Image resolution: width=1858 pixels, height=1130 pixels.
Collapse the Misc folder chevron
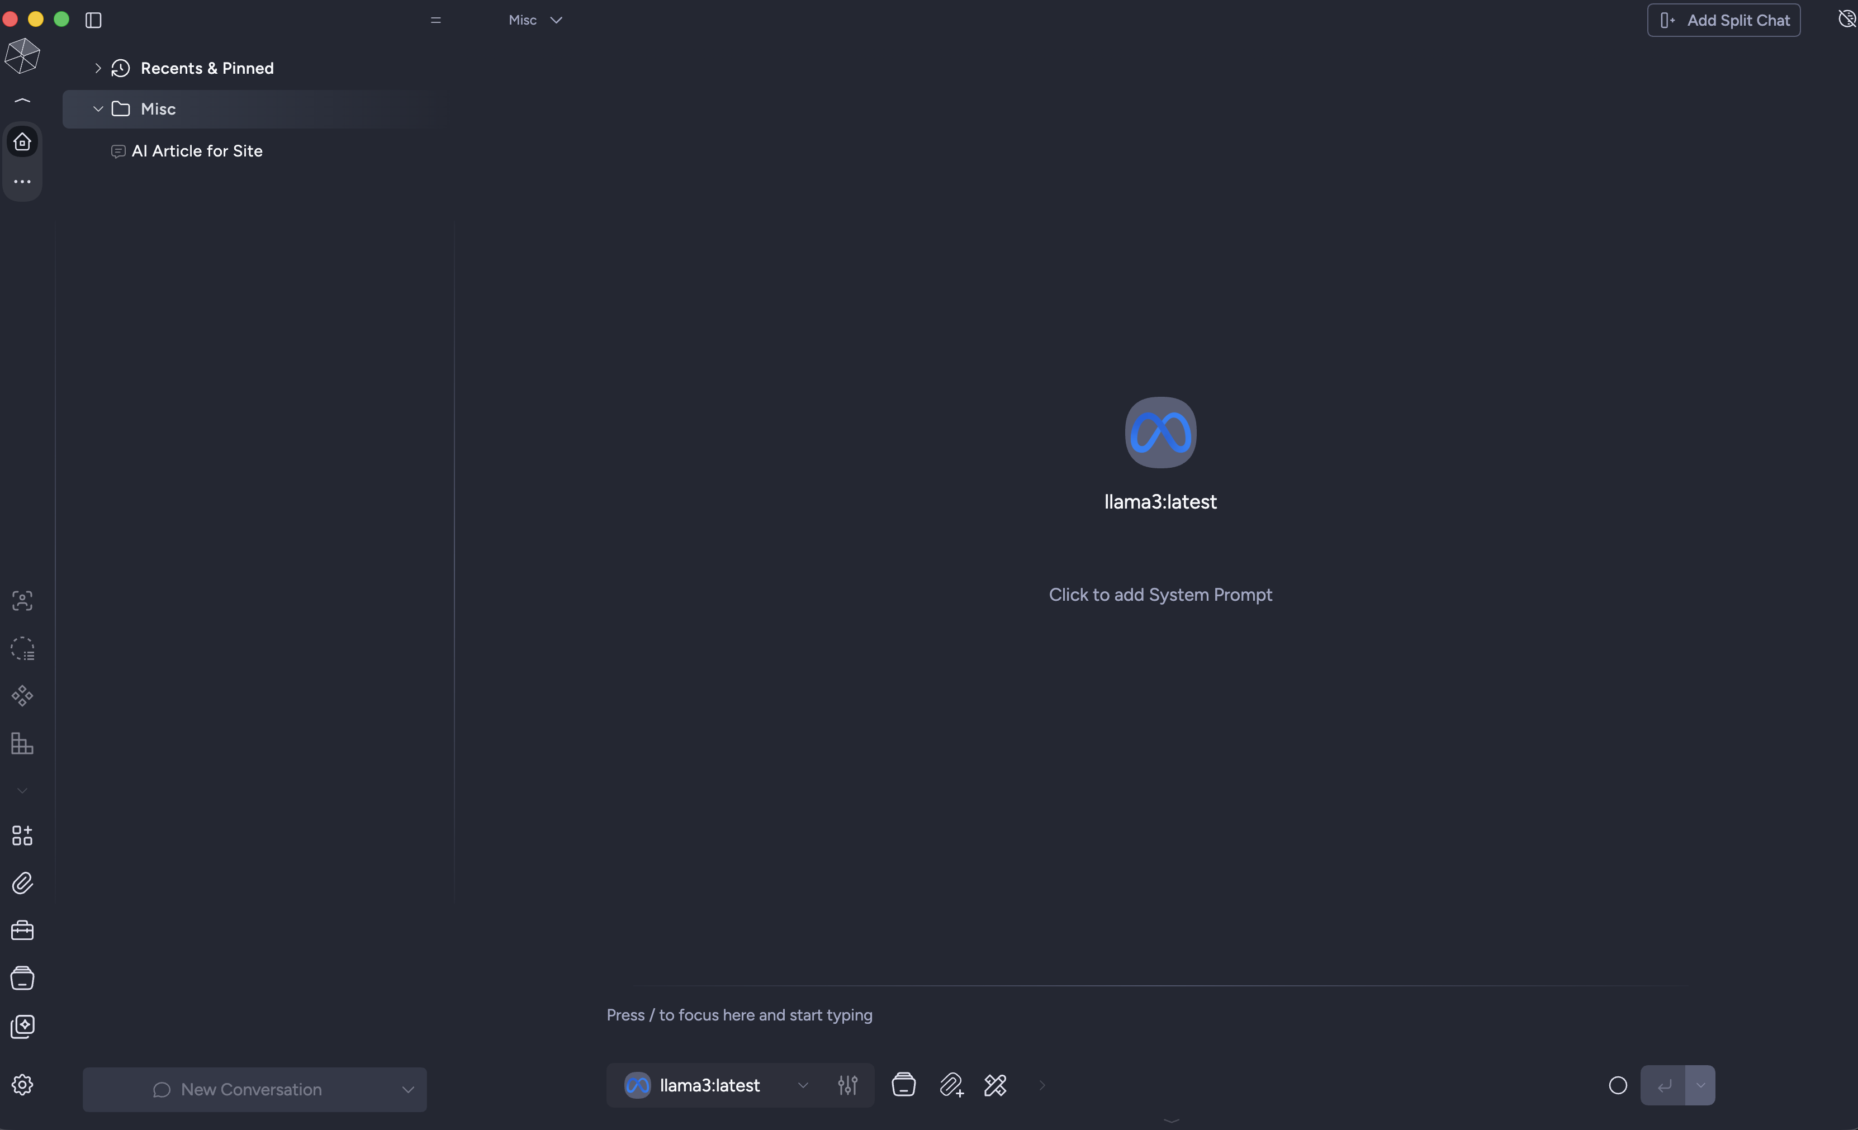click(x=98, y=110)
